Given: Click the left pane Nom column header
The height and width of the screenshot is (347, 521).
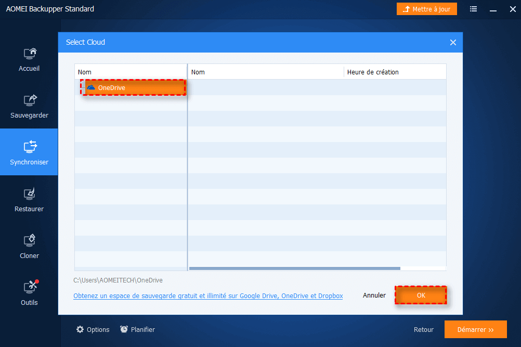Looking at the screenshot, I should point(131,72).
